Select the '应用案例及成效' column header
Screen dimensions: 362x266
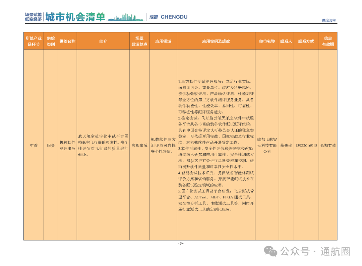pos(216,41)
